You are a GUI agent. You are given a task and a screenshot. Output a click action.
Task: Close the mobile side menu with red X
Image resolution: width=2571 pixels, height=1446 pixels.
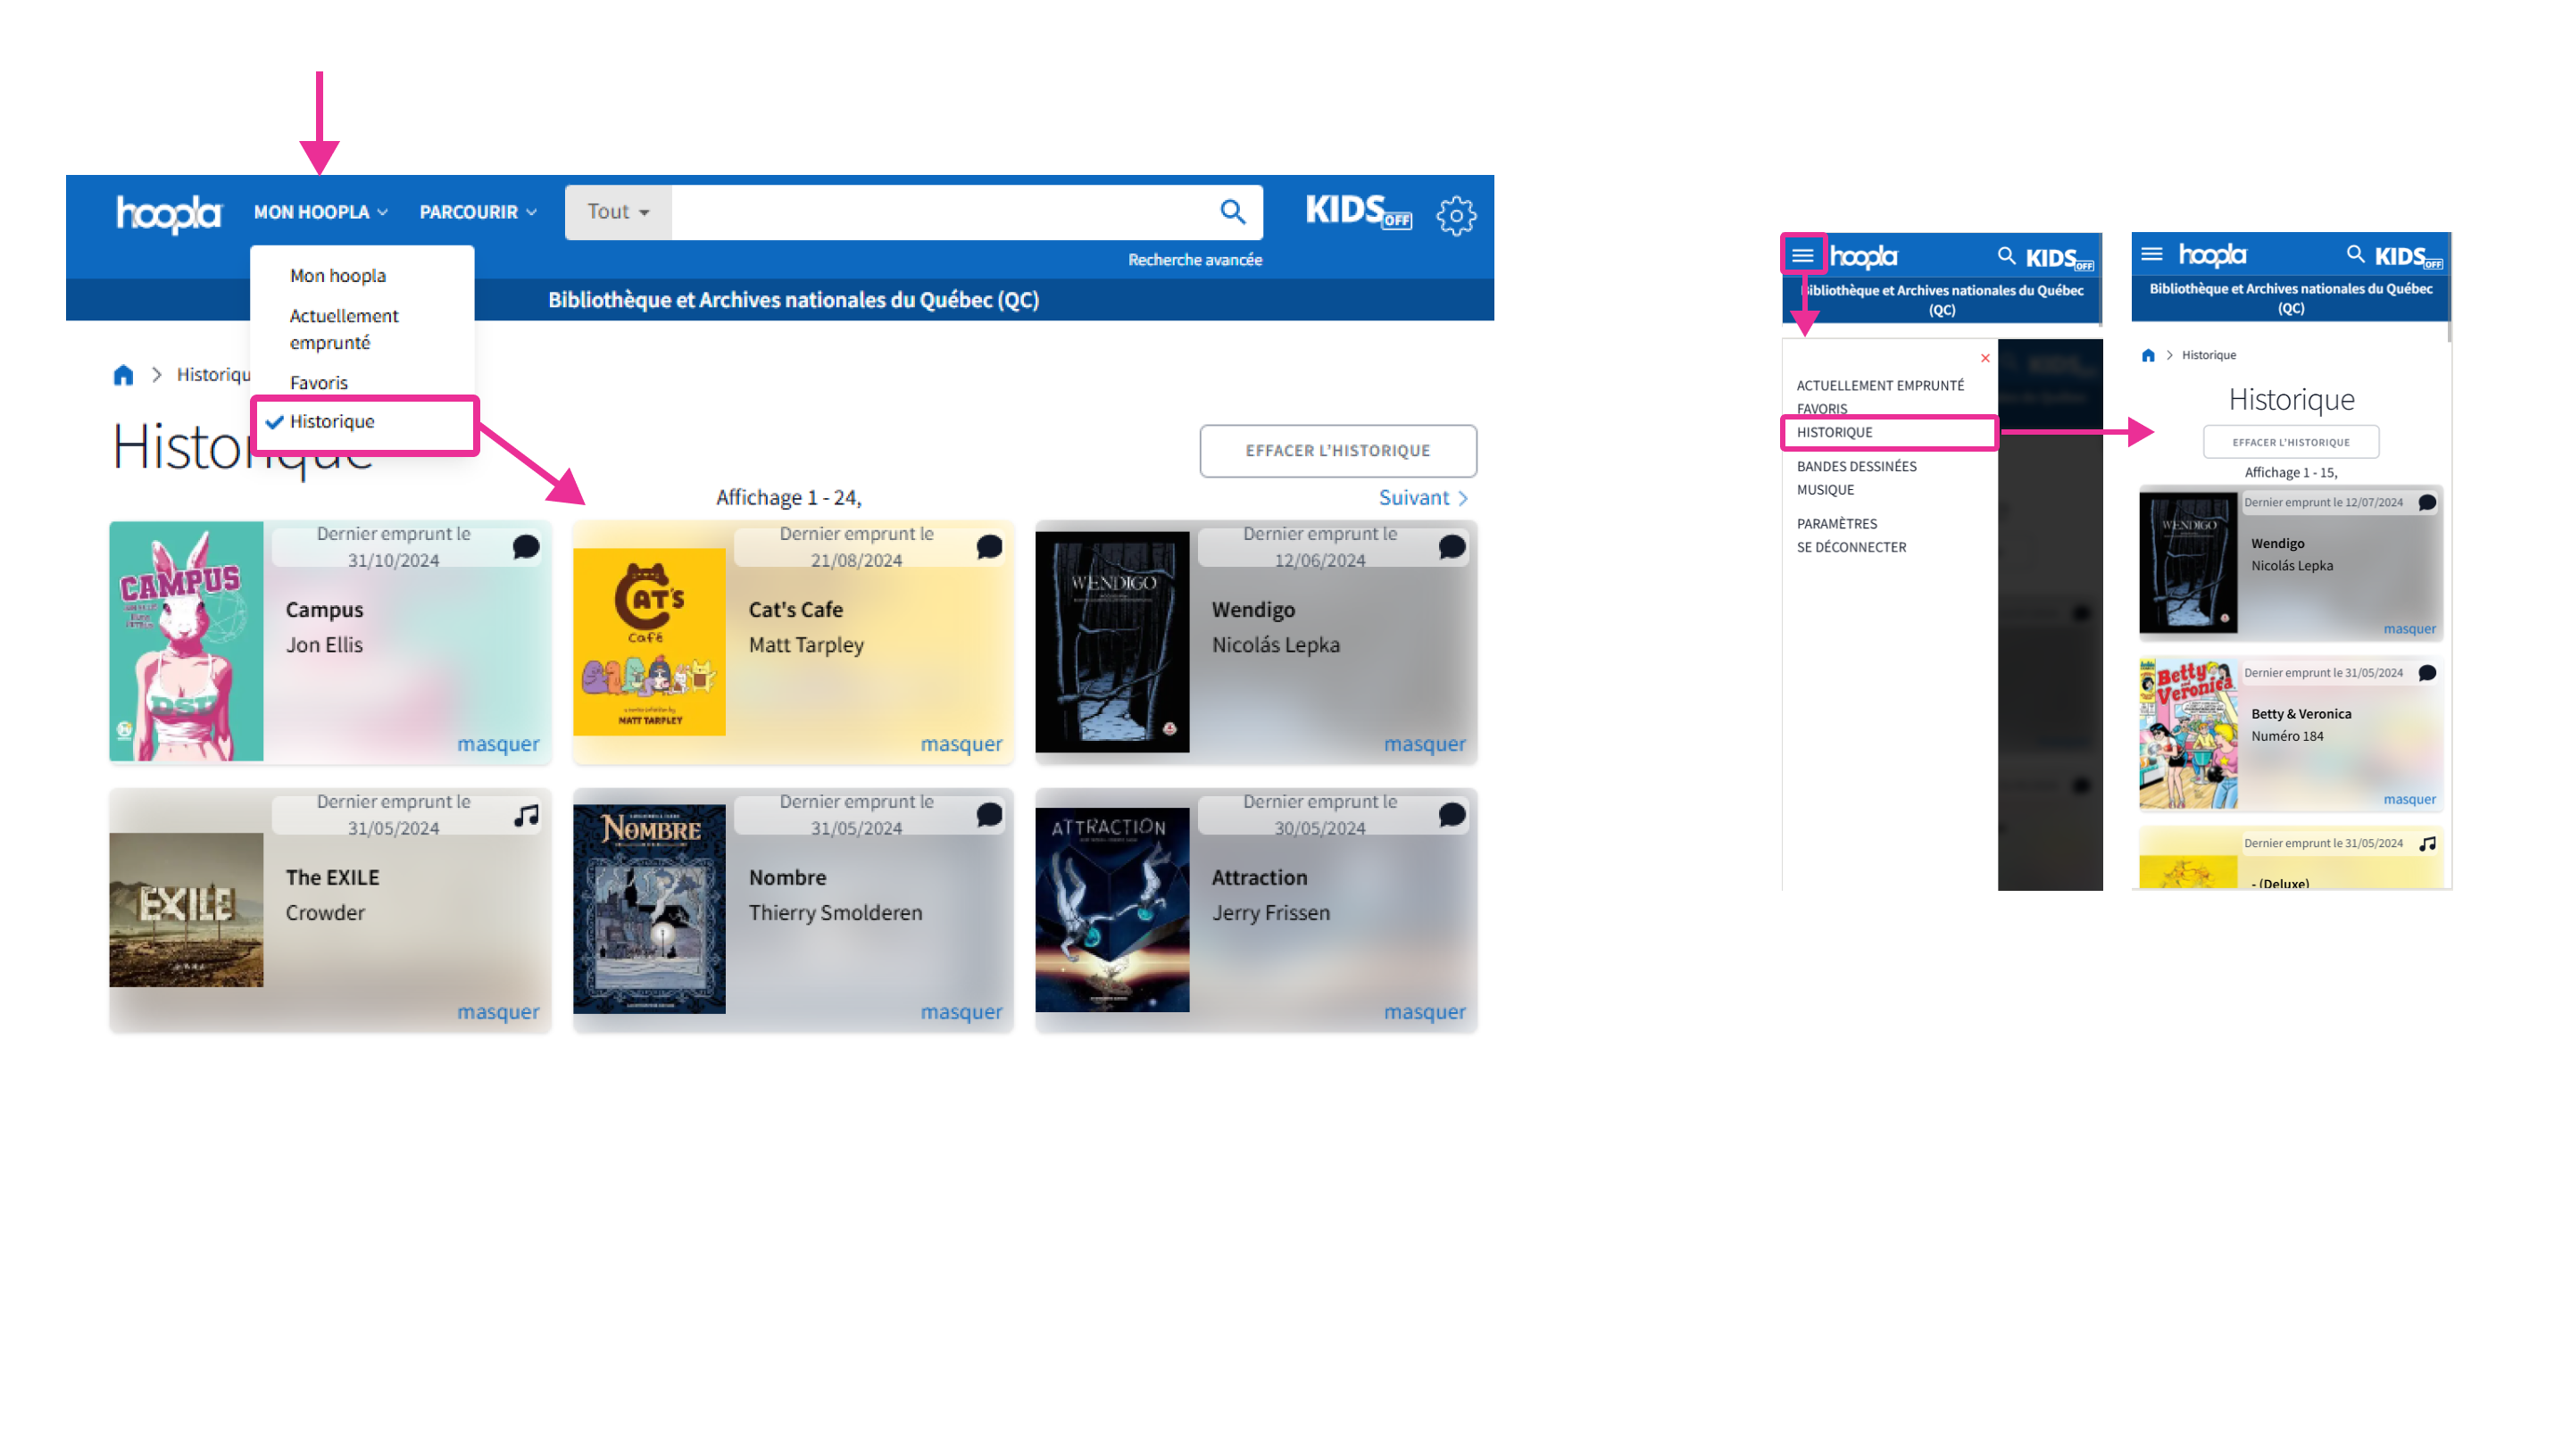[1985, 358]
